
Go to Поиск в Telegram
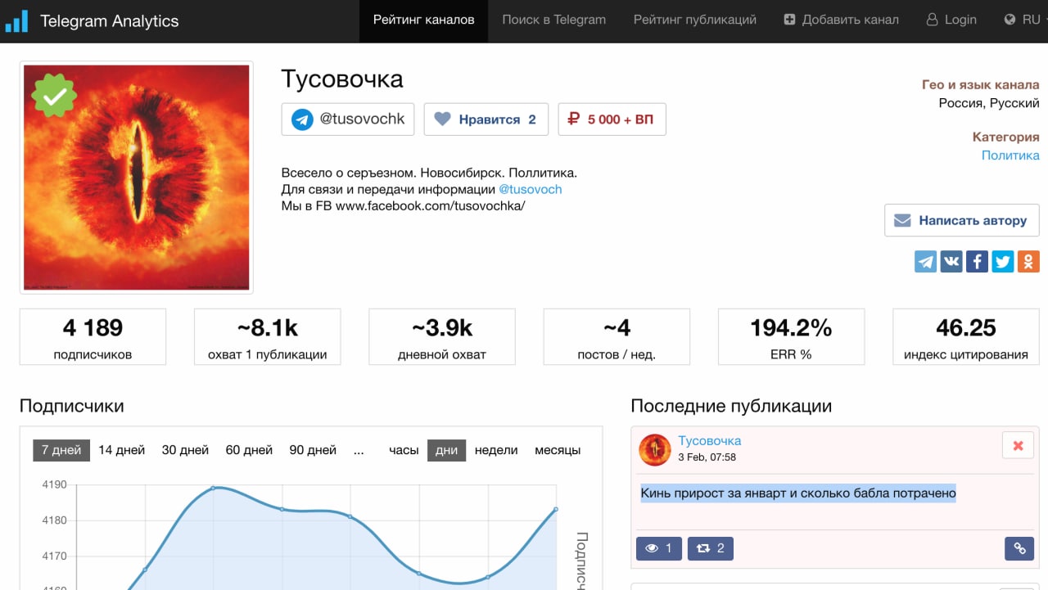click(554, 20)
